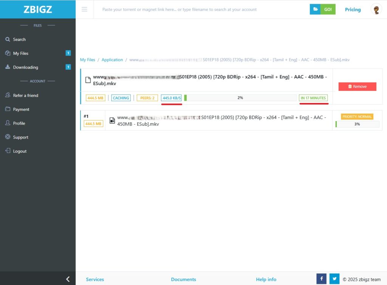The image size is (387, 285).
Task: Collapse sidebar with the left chevron
Action: 68,279
